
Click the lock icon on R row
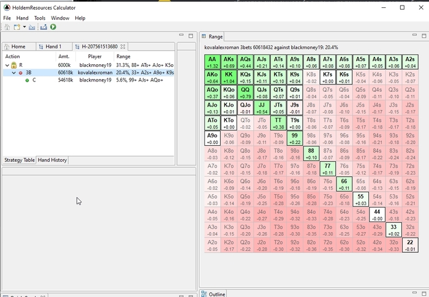coord(13,65)
